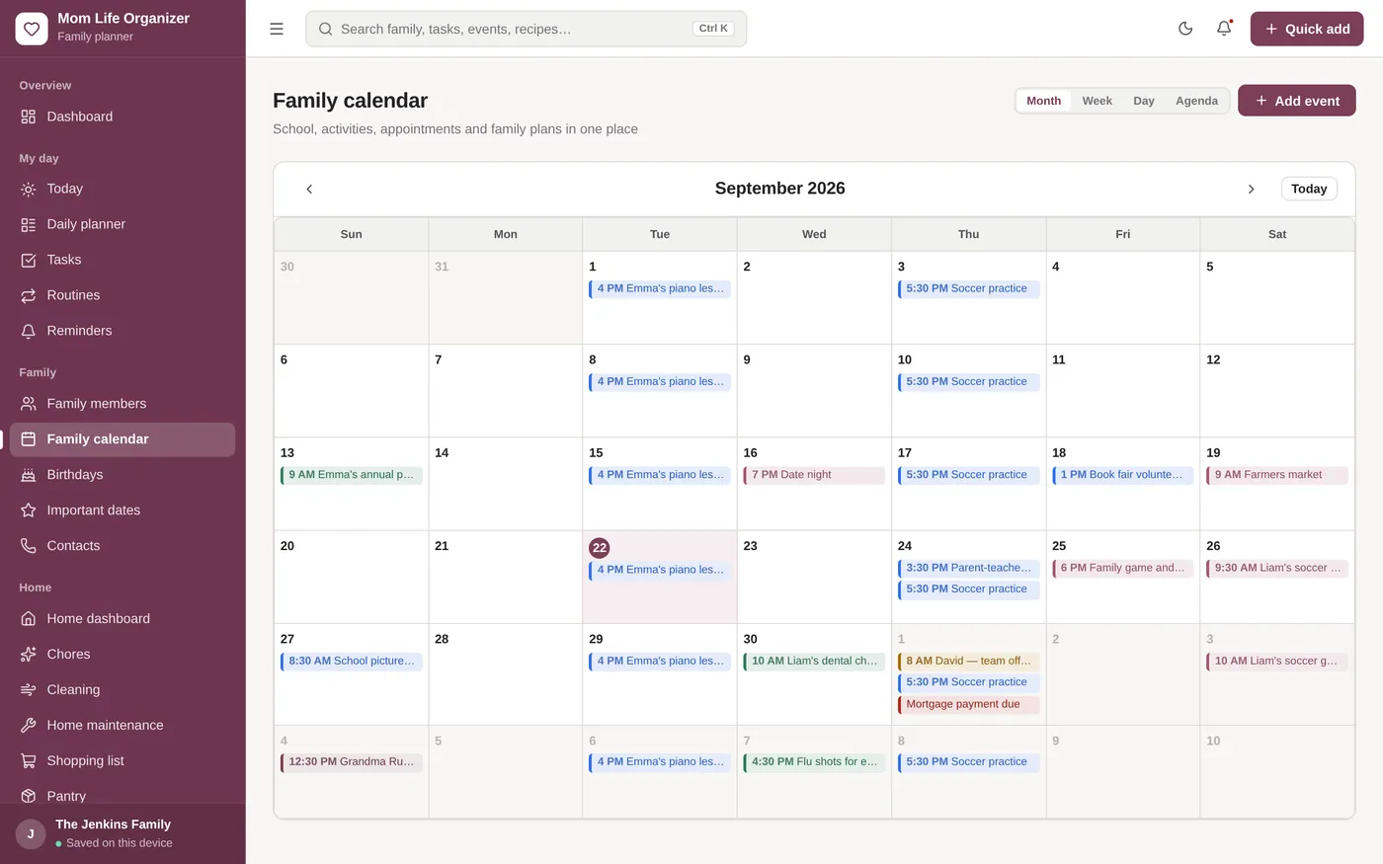Viewport: 1383px width, 864px height.
Task: Click the Quick add button
Action: coord(1307,29)
